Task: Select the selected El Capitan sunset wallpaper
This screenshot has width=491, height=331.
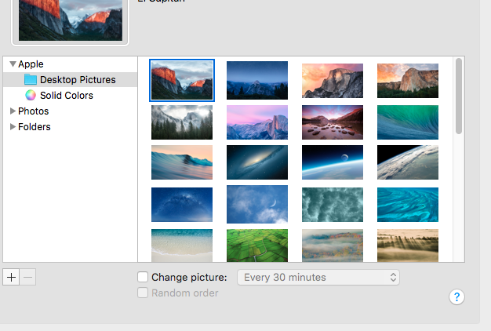Action: [182, 80]
